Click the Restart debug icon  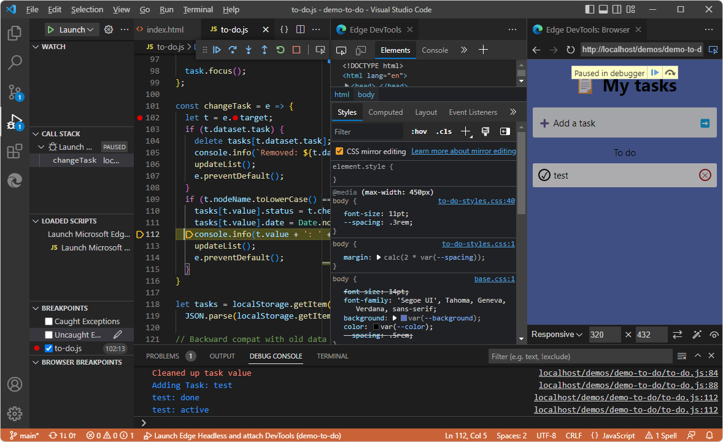pyautogui.click(x=280, y=50)
